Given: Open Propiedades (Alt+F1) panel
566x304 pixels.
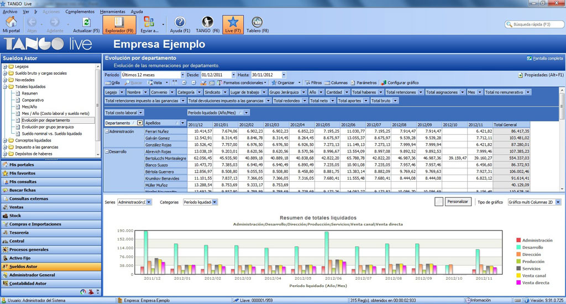Looking at the screenshot, I should [x=541, y=75].
